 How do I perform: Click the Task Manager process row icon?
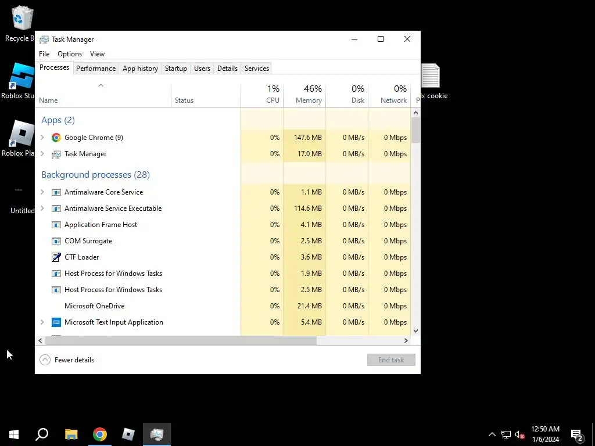(x=56, y=154)
